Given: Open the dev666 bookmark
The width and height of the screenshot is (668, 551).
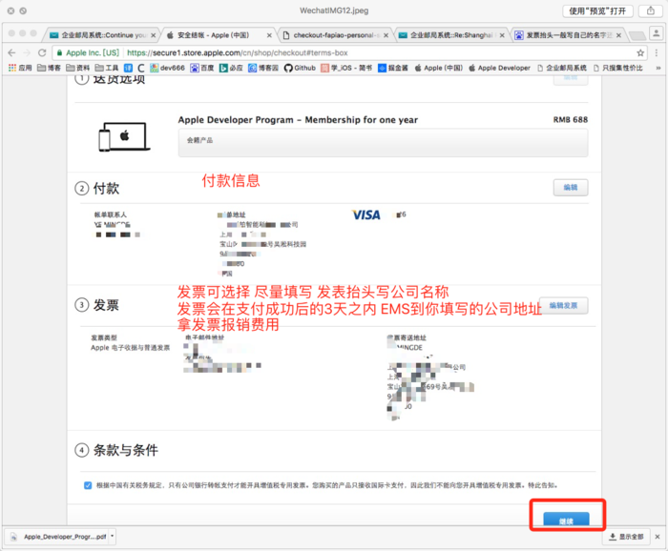Looking at the screenshot, I should (x=167, y=68).
